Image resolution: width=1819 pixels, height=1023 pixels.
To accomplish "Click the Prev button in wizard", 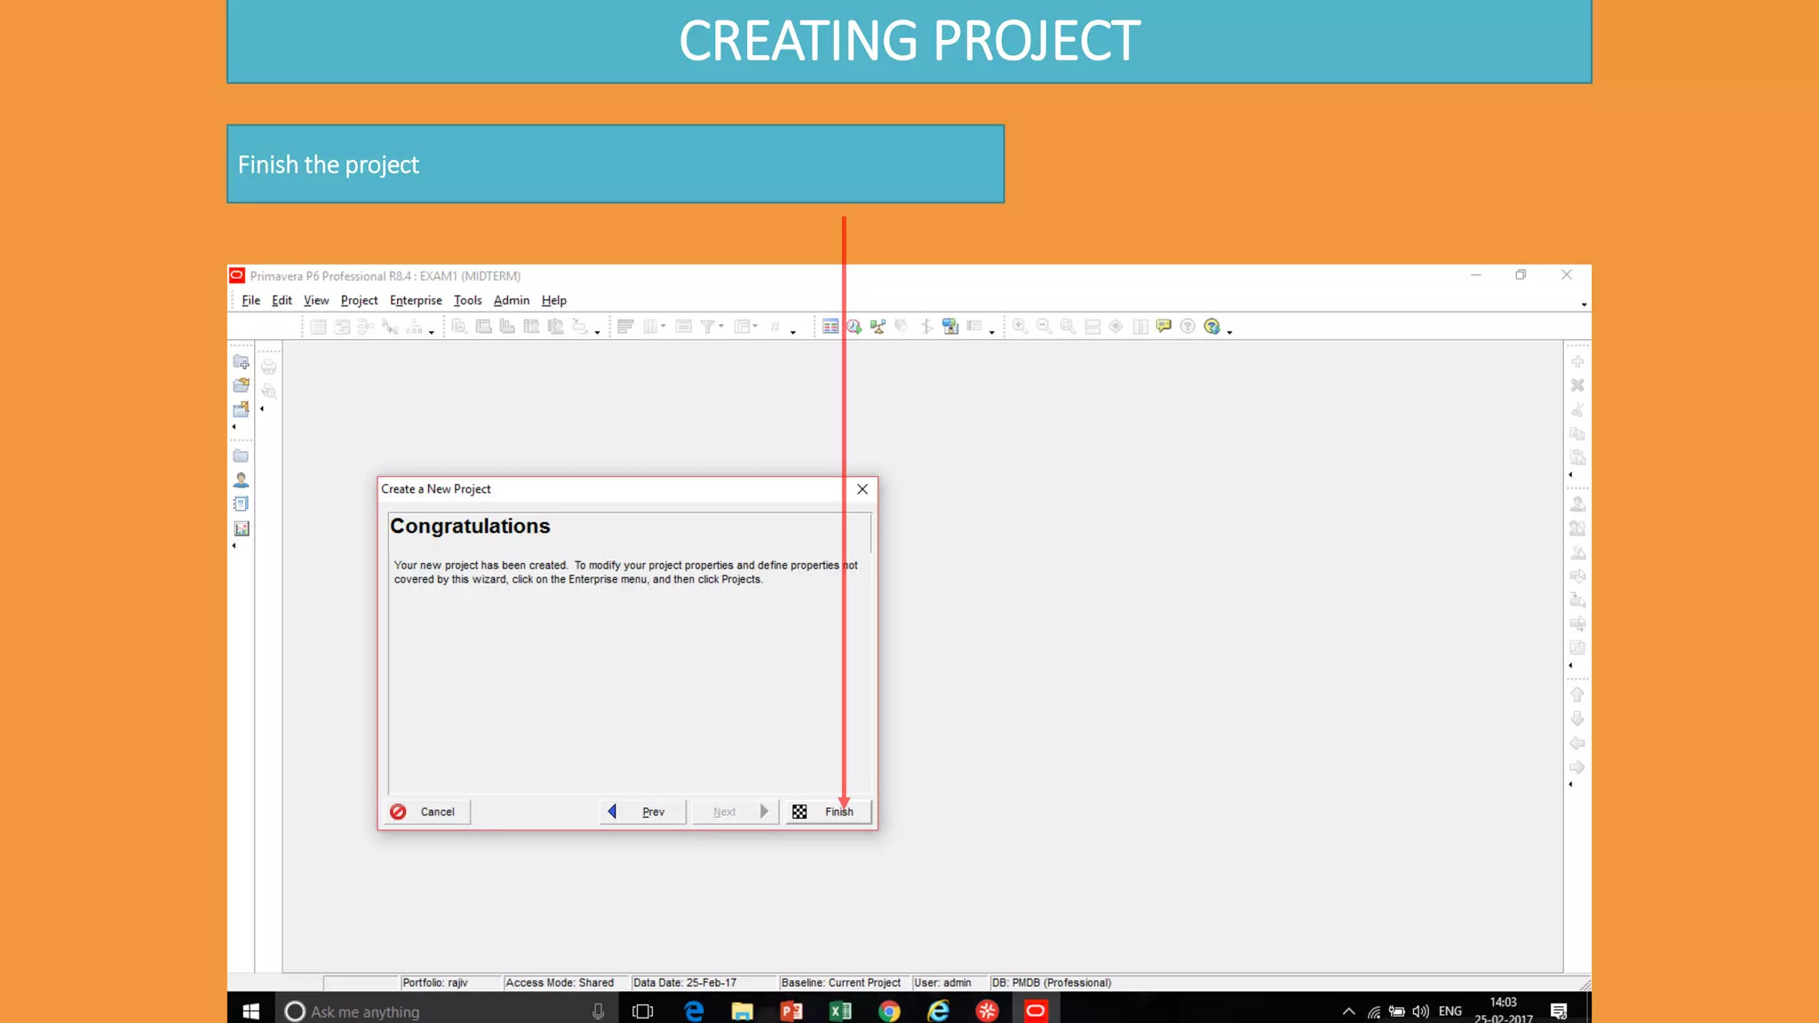I will point(643,812).
